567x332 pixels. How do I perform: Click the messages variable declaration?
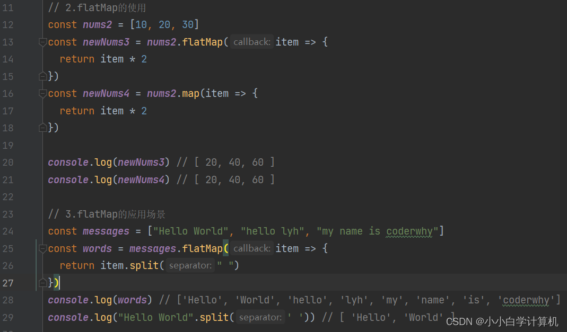click(106, 231)
